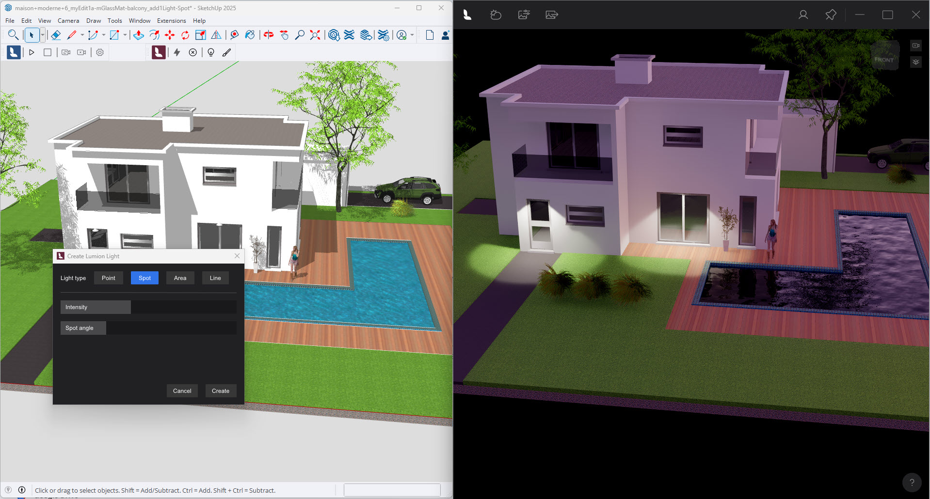Select the Paint Bucket tool
Image resolution: width=930 pixels, height=499 pixels.
point(250,35)
